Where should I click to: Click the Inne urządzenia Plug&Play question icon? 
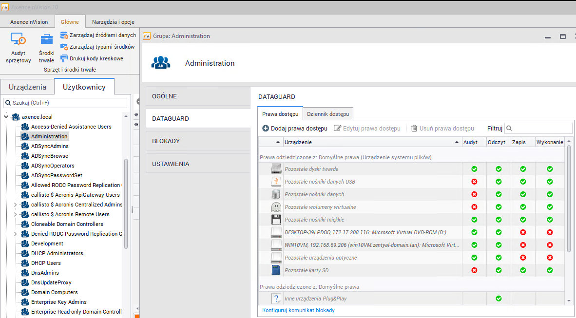276,298
